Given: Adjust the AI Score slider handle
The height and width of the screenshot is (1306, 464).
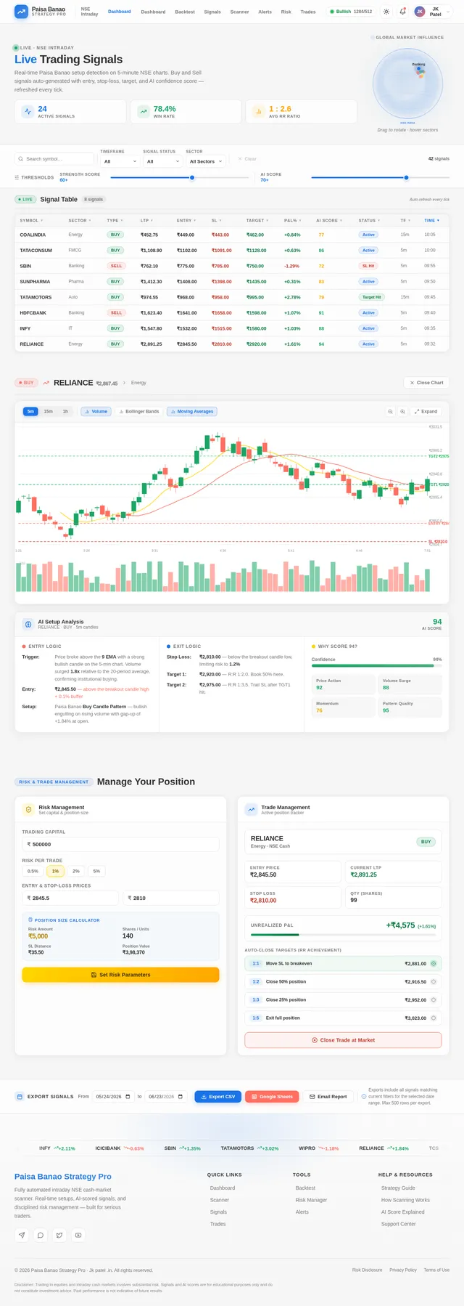Looking at the screenshot, I should tap(406, 177).
